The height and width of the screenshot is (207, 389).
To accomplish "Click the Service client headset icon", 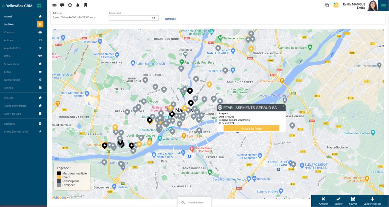I will [40, 64].
